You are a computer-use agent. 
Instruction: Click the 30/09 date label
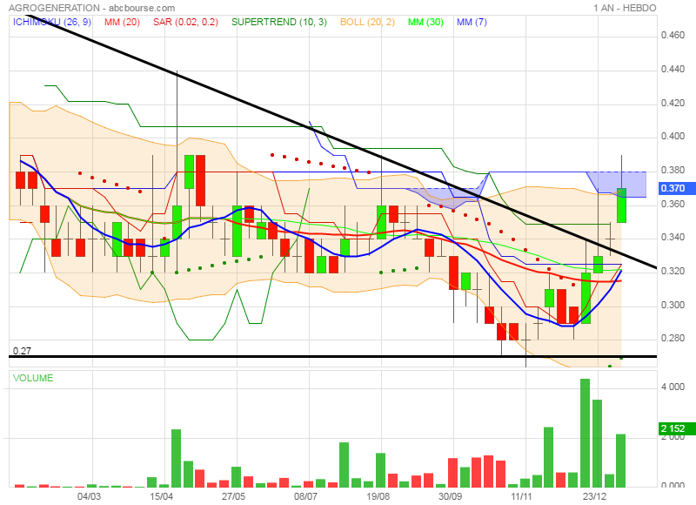tap(450, 496)
